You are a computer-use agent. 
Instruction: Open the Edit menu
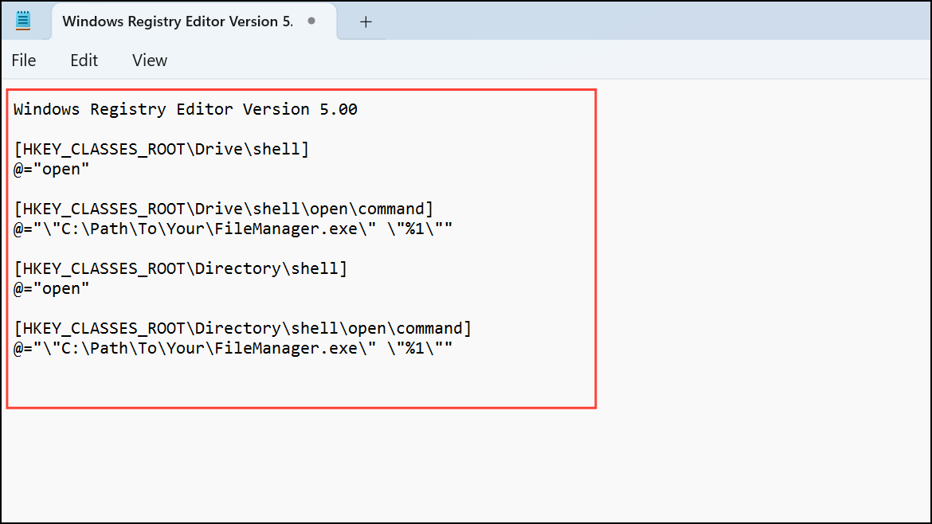click(x=84, y=60)
